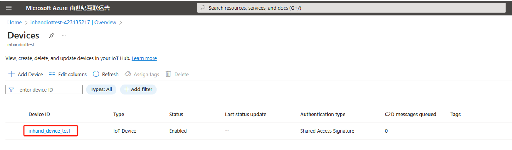This screenshot has width=512, height=150.
Task: Open the hamburger portal menu
Action: click(x=9, y=8)
